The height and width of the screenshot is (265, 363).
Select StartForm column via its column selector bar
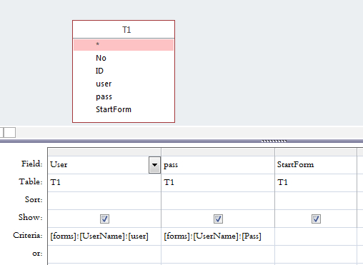(x=316, y=152)
